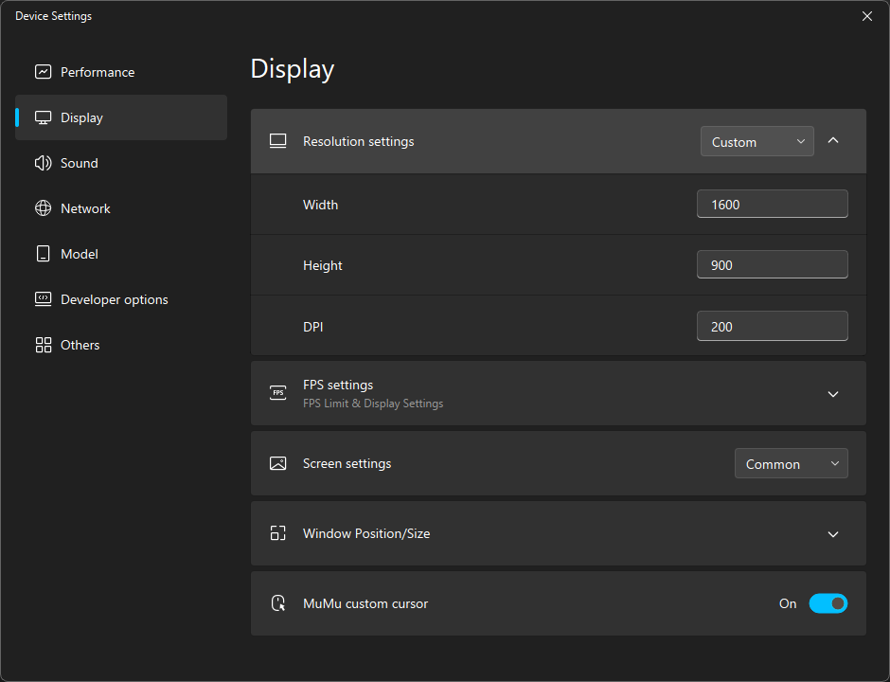The image size is (890, 682).
Task: Click the Performance chart icon in sidebar
Action: click(44, 72)
